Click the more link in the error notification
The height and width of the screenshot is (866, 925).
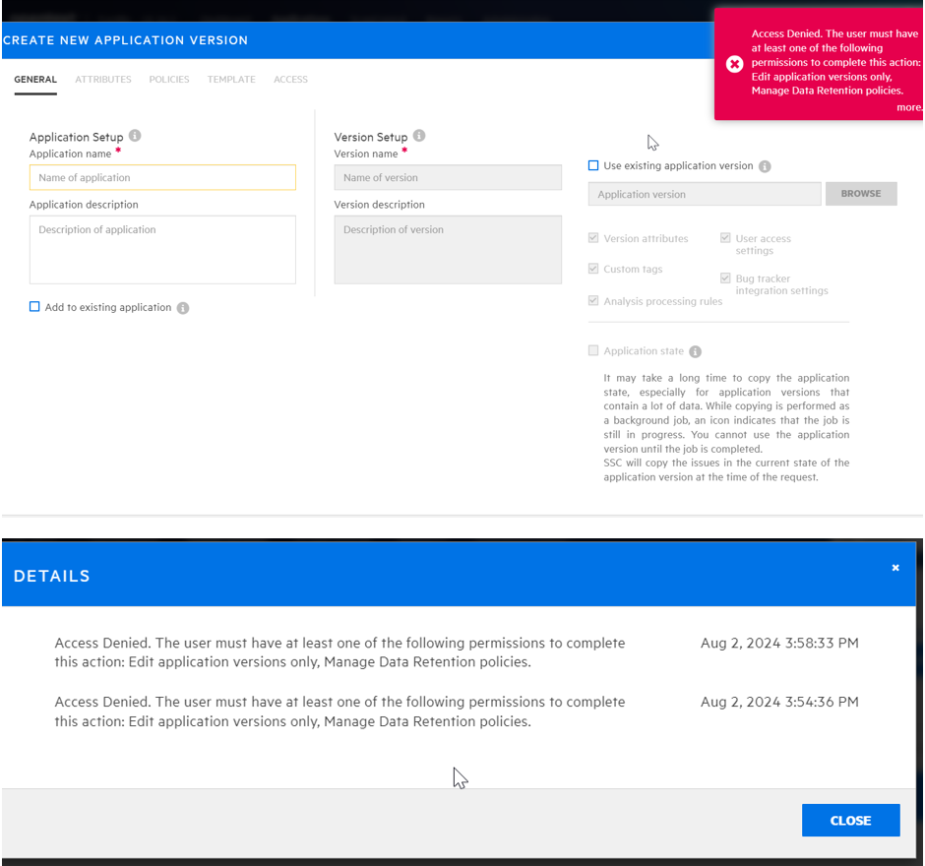click(x=909, y=107)
